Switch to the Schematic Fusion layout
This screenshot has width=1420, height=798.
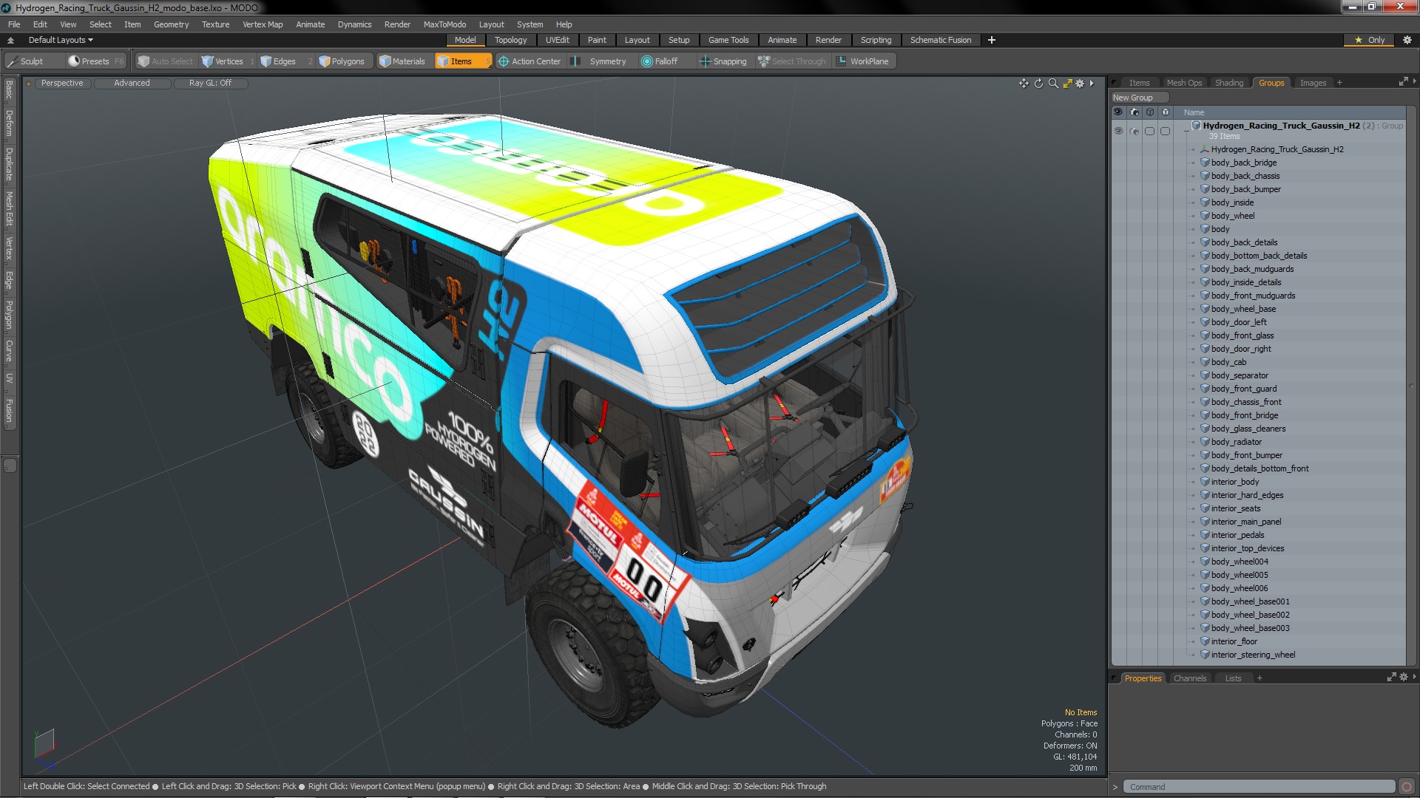941,40
